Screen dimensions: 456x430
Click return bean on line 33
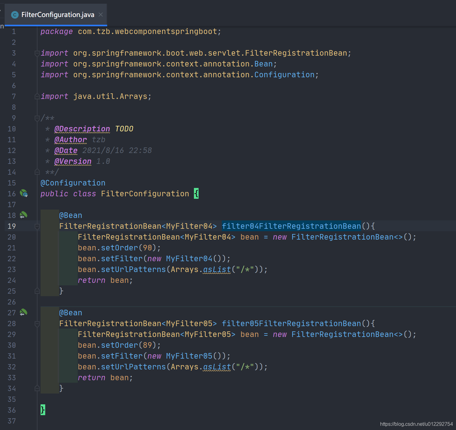[x=103, y=378]
